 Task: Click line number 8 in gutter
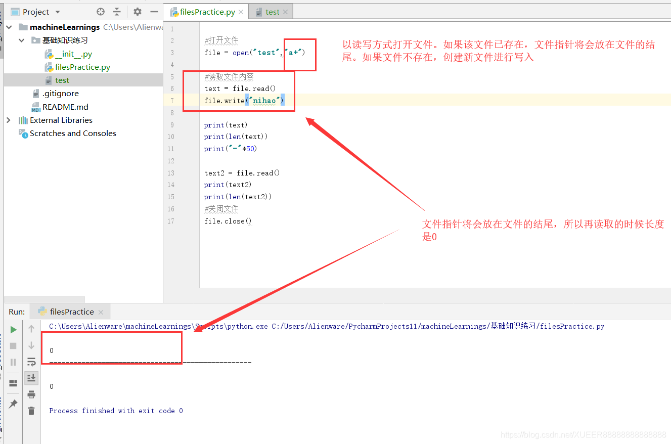(x=172, y=113)
